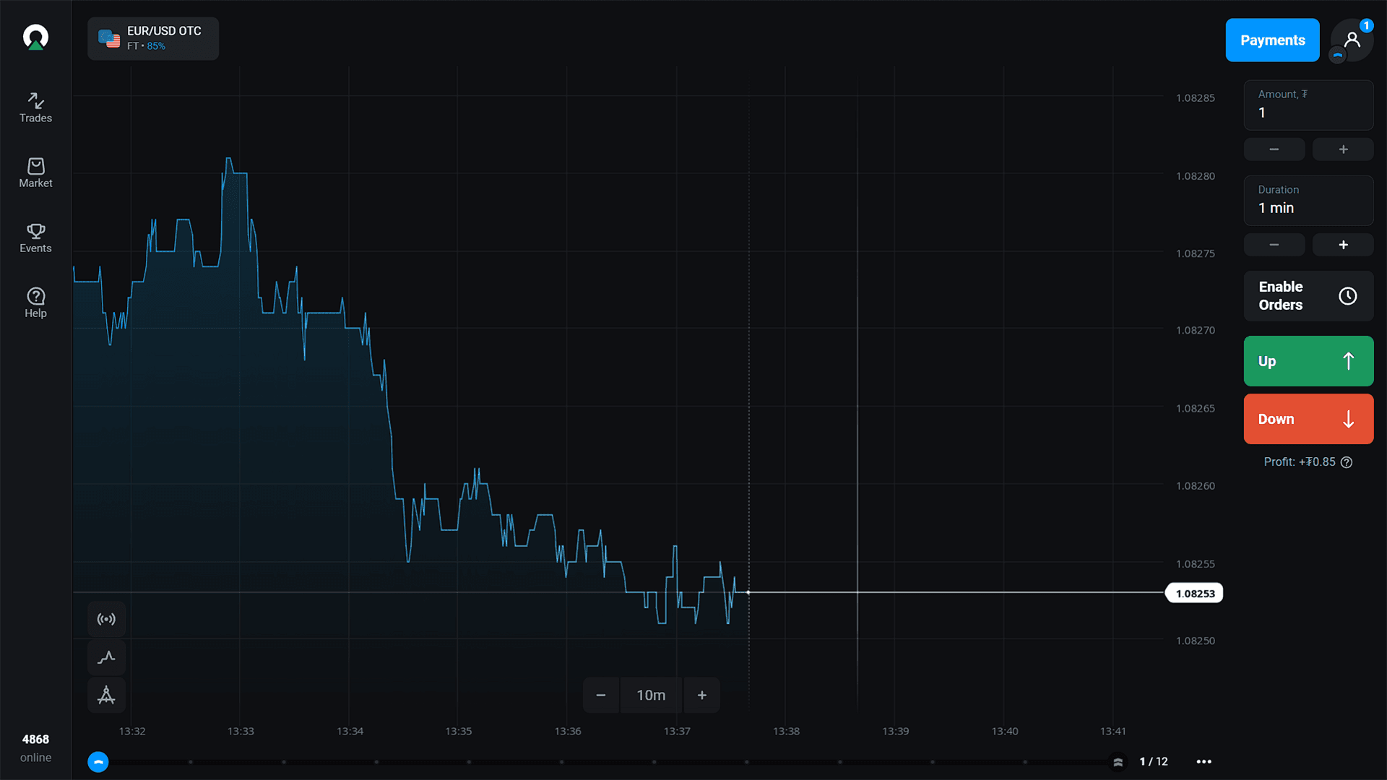The image size is (1387, 780).
Task: Increase the duration with plus
Action: click(1343, 245)
